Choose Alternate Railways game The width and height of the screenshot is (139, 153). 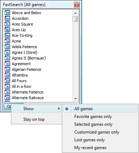point(28,98)
